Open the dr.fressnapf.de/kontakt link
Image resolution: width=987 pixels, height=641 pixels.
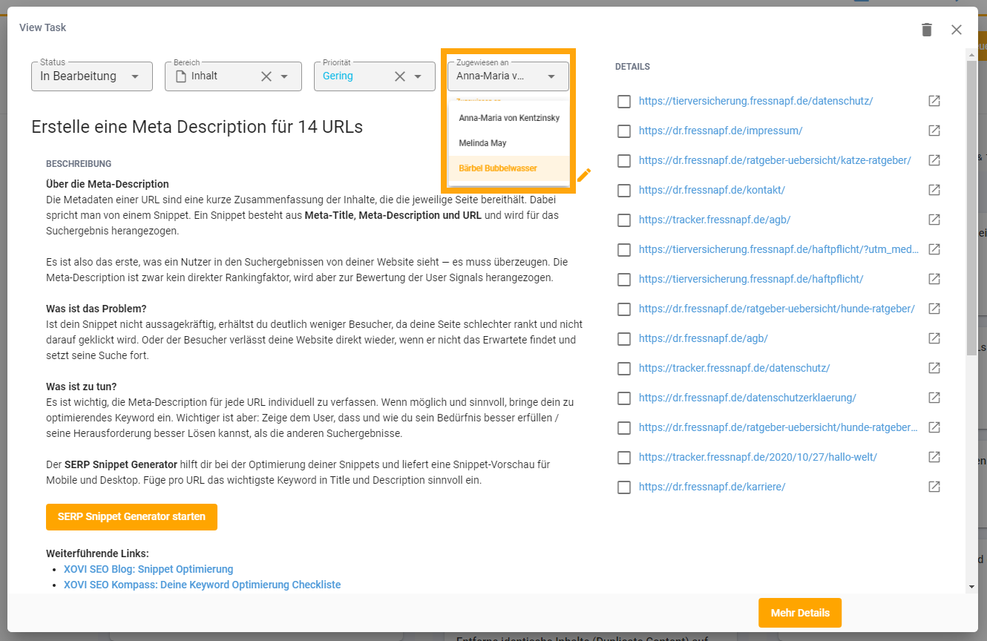712,190
